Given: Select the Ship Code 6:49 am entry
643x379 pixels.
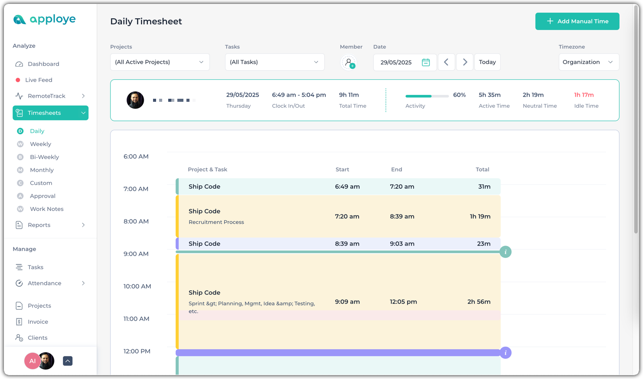Looking at the screenshot, I should pos(338,187).
